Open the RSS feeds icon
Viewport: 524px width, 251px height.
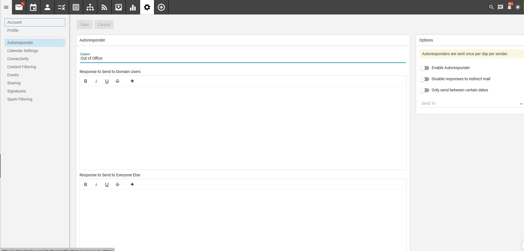coord(104,7)
